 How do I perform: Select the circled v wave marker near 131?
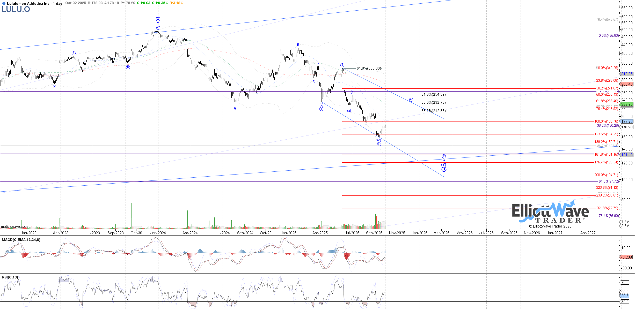click(444, 156)
